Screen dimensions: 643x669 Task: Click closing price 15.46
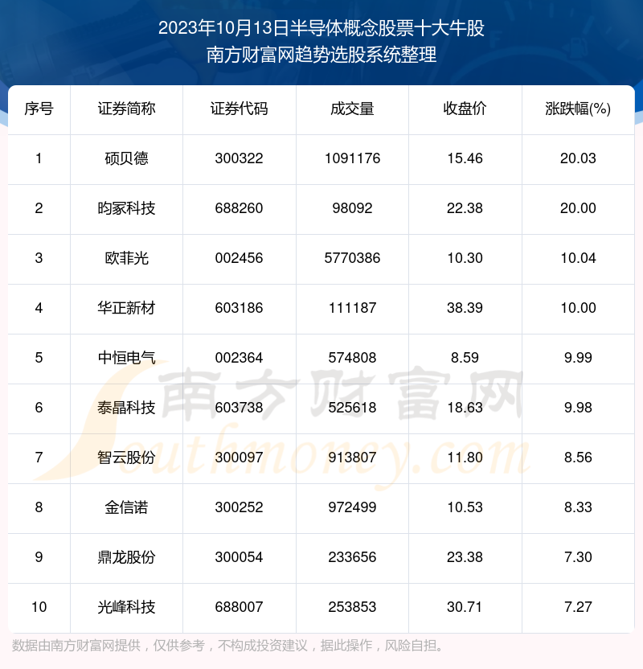[465, 158]
